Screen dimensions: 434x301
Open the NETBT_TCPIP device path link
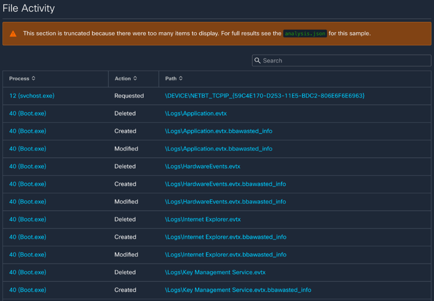pyautogui.click(x=265, y=96)
